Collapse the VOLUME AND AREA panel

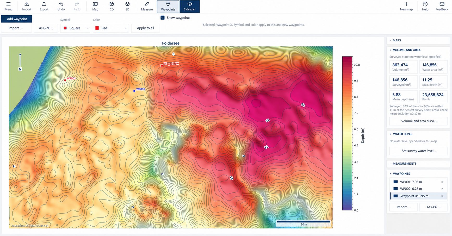click(418, 50)
